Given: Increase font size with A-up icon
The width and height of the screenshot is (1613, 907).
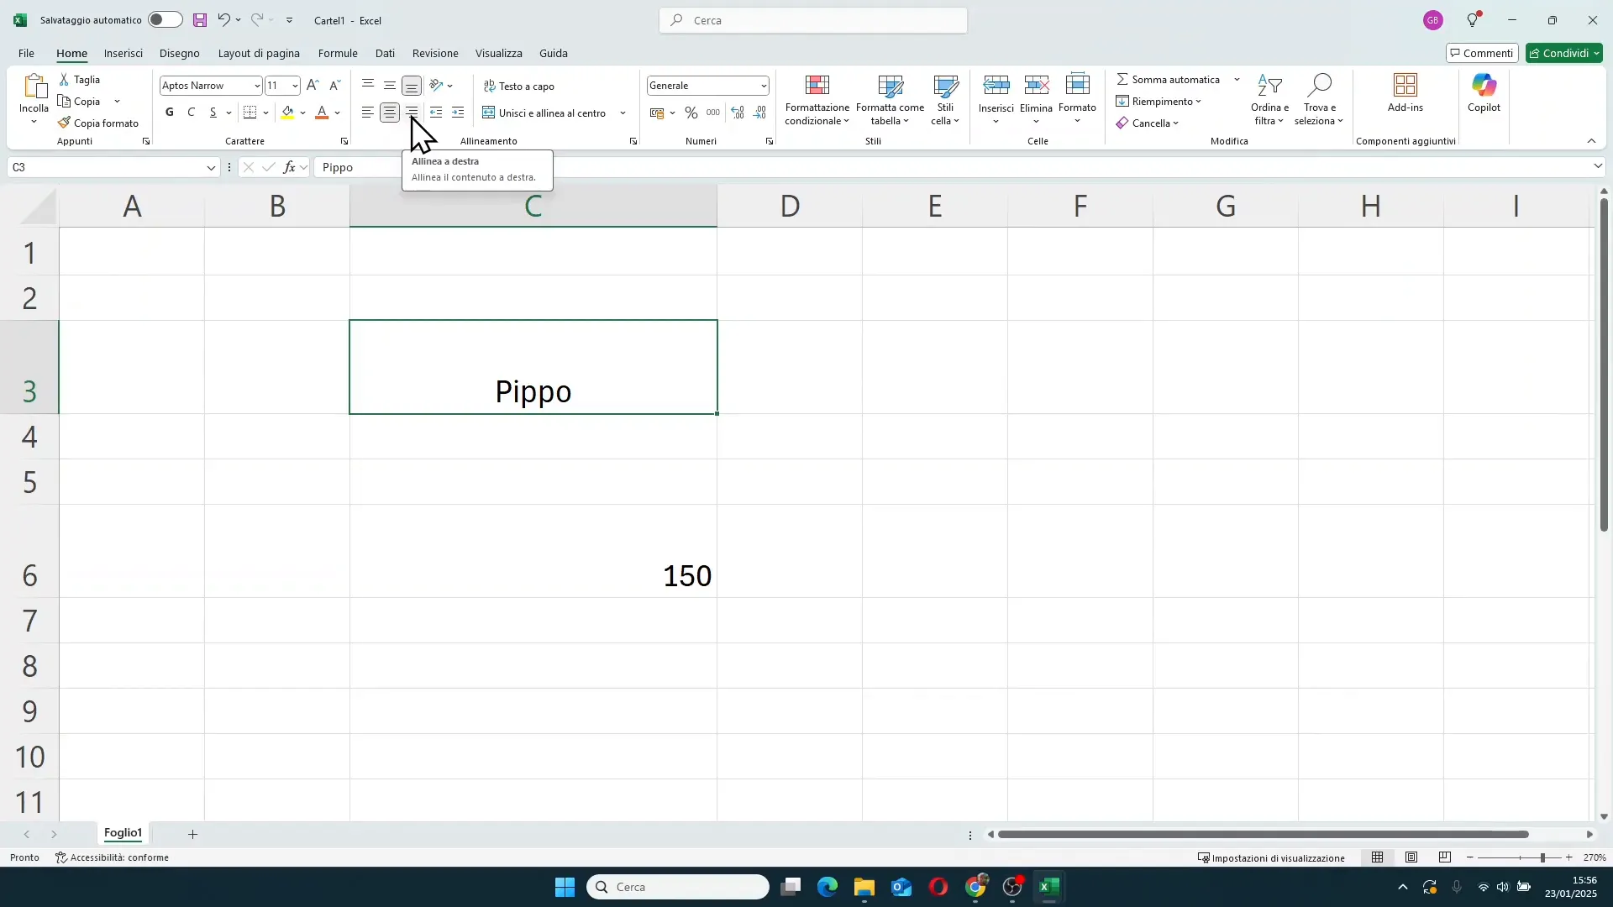Looking at the screenshot, I should coord(313,86).
